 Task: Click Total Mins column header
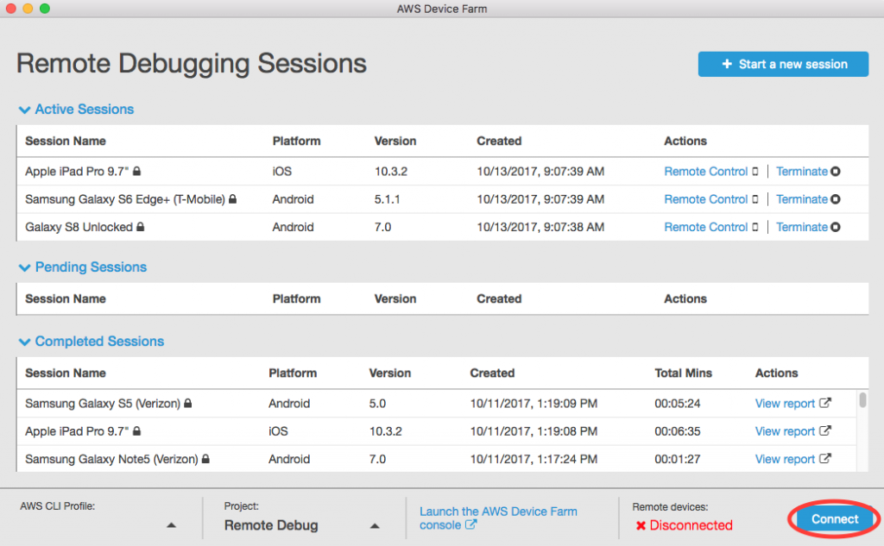(684, 373)
